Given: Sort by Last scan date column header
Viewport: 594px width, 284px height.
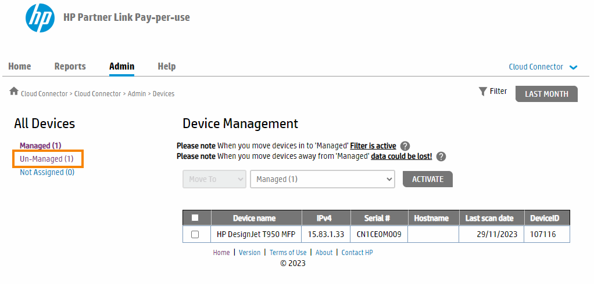Looking at the screenshot, I should 489,218.
